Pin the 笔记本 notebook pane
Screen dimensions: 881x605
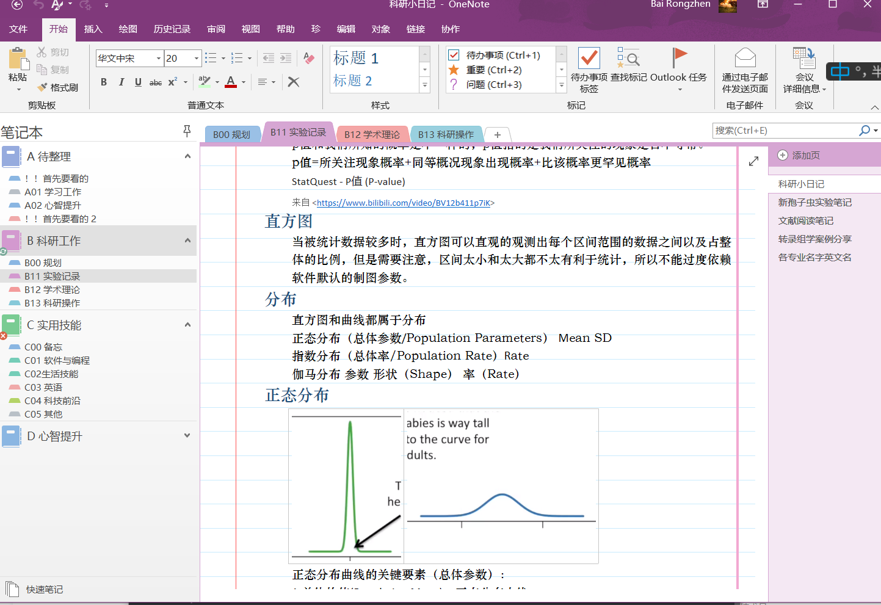(187, 131)
